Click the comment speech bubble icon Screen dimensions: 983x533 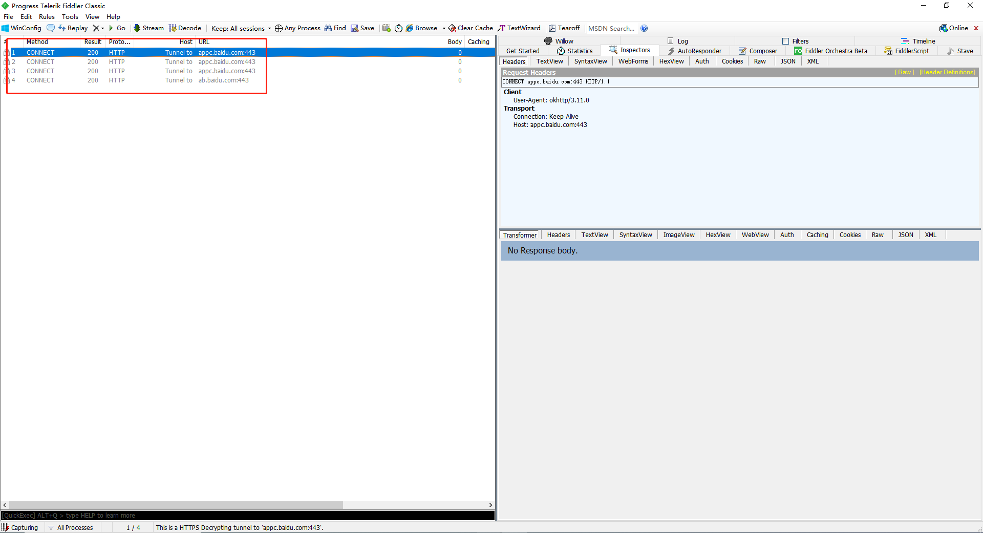point(51,28)
